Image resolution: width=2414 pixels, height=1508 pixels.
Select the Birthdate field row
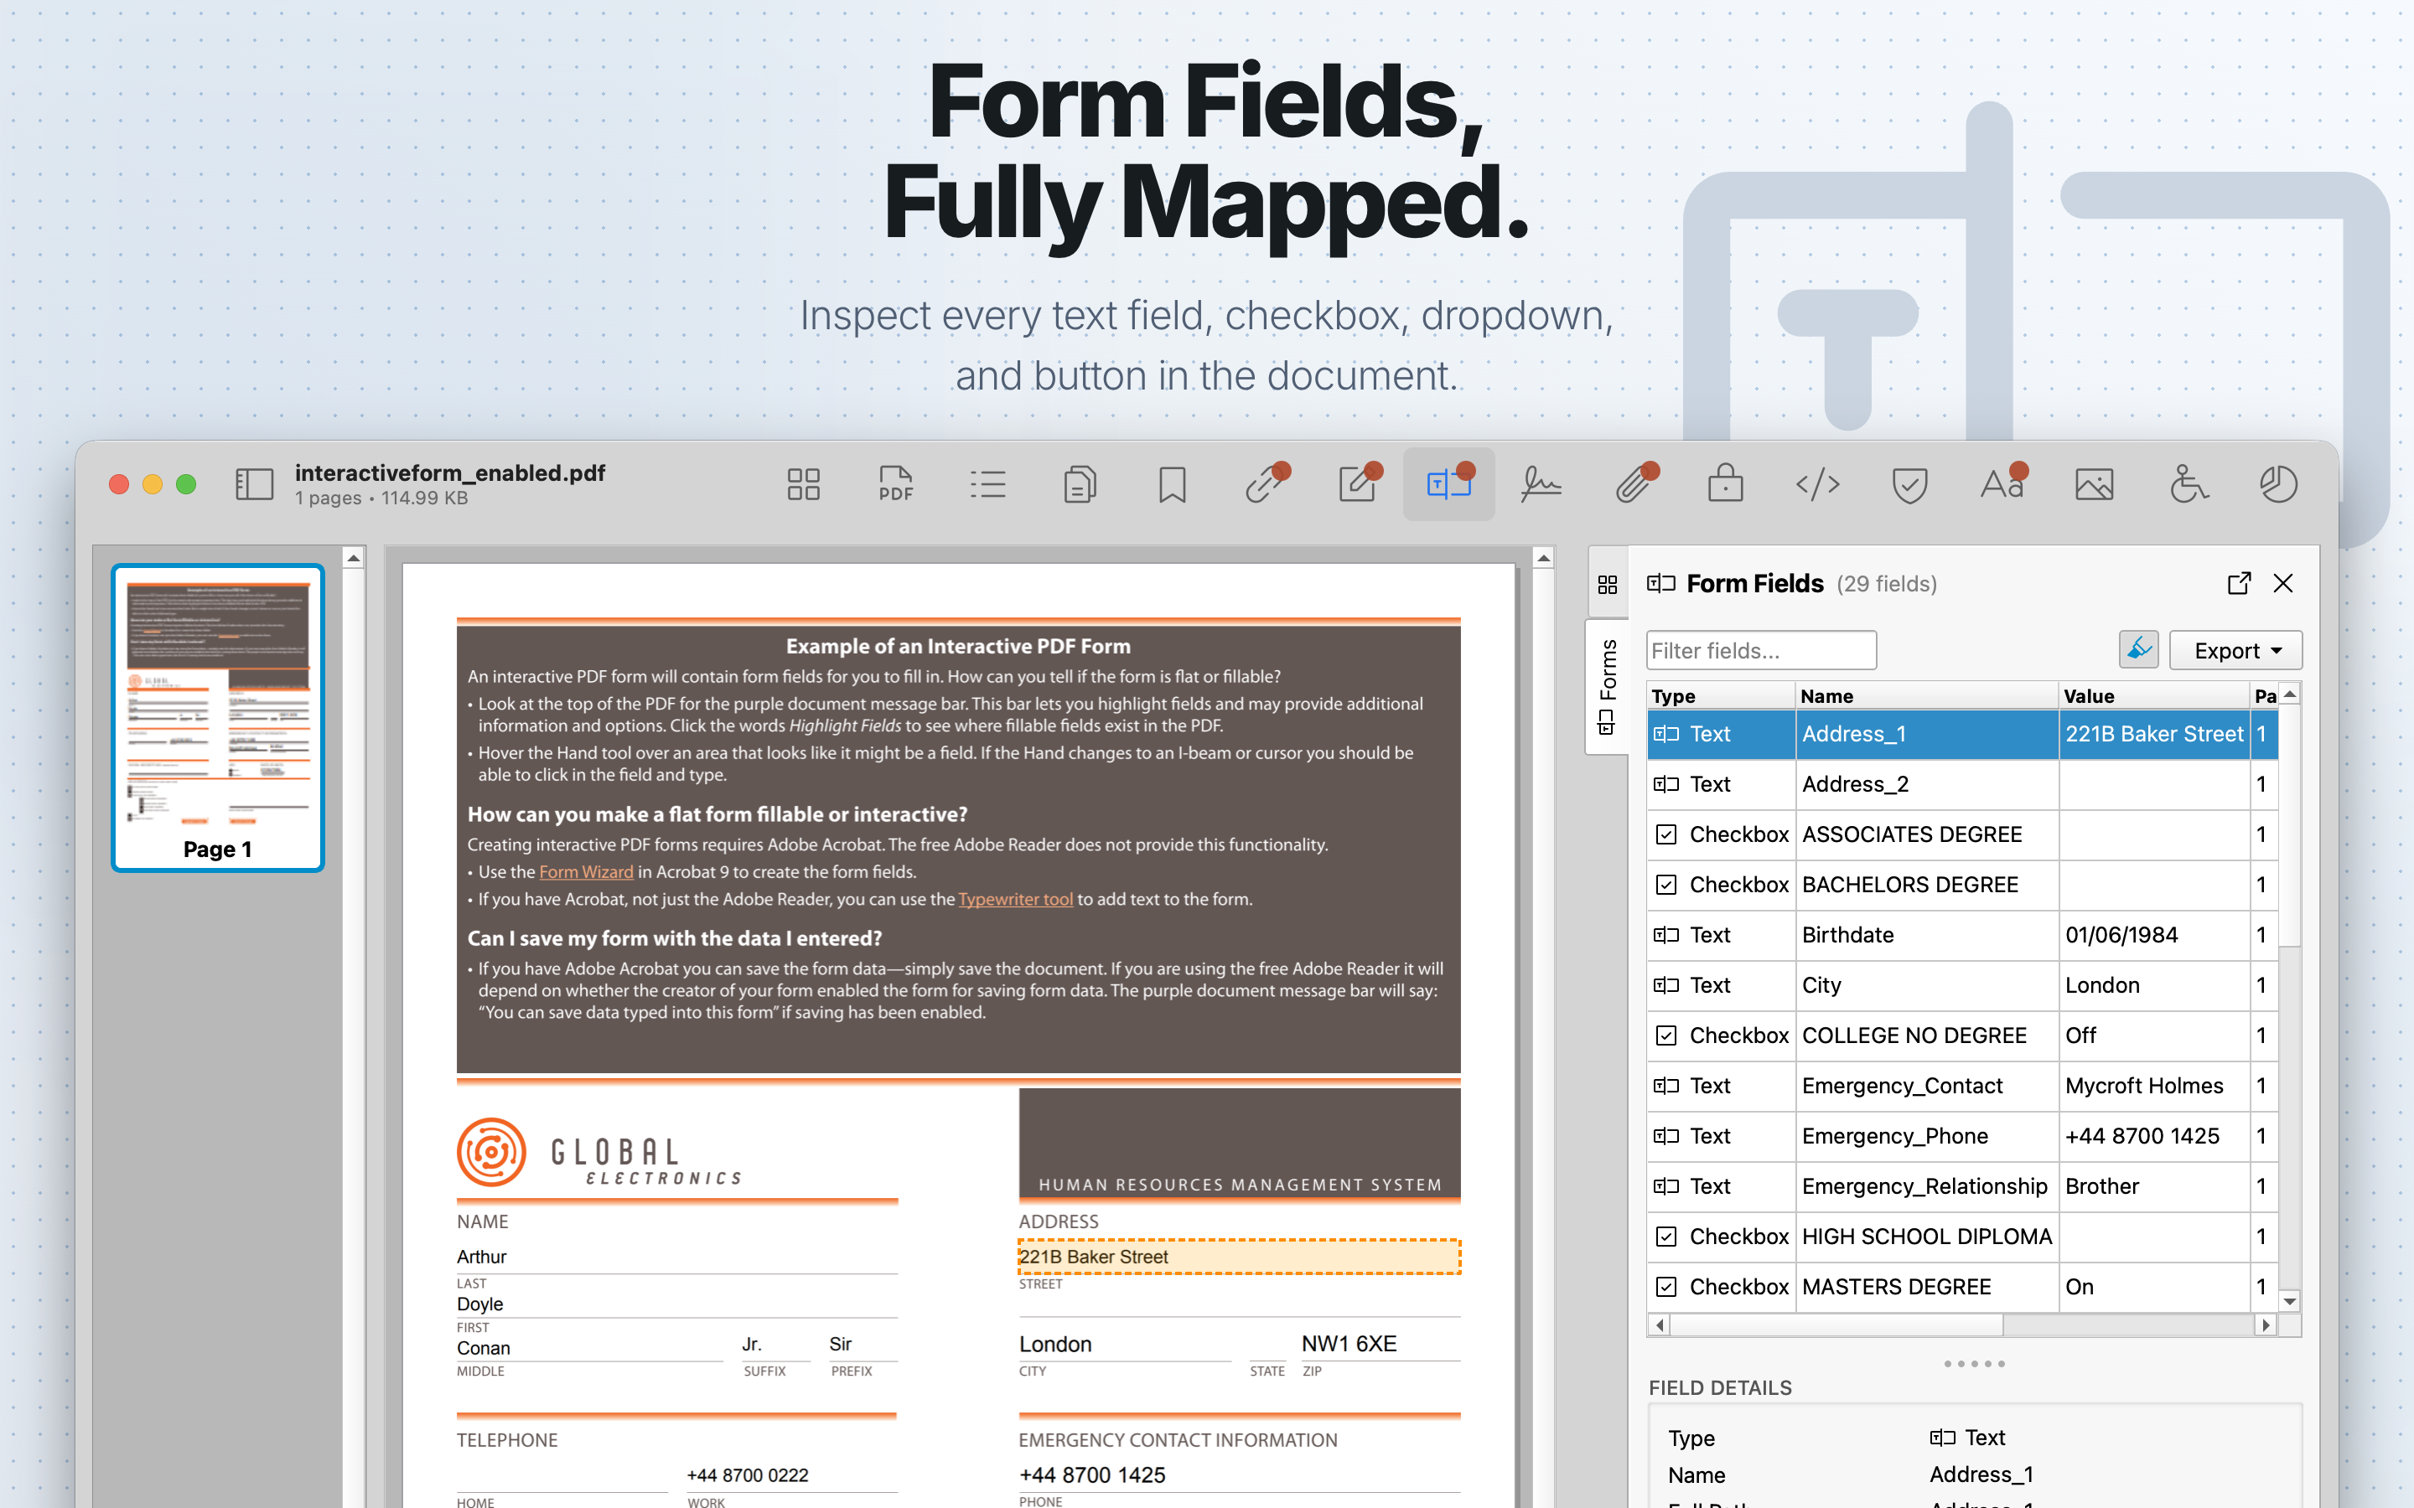(1962, 936)
